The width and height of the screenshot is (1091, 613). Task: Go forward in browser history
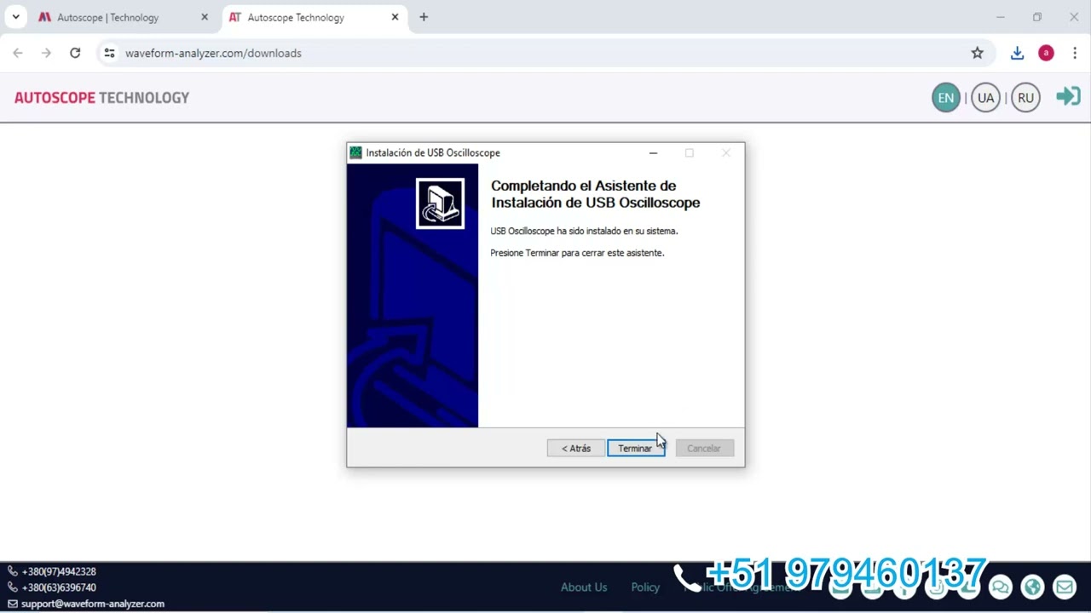(x=47, y=53)
